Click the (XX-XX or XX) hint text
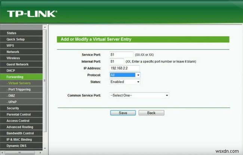This screenshot has height=155, width=243. (x=144, y=55)
